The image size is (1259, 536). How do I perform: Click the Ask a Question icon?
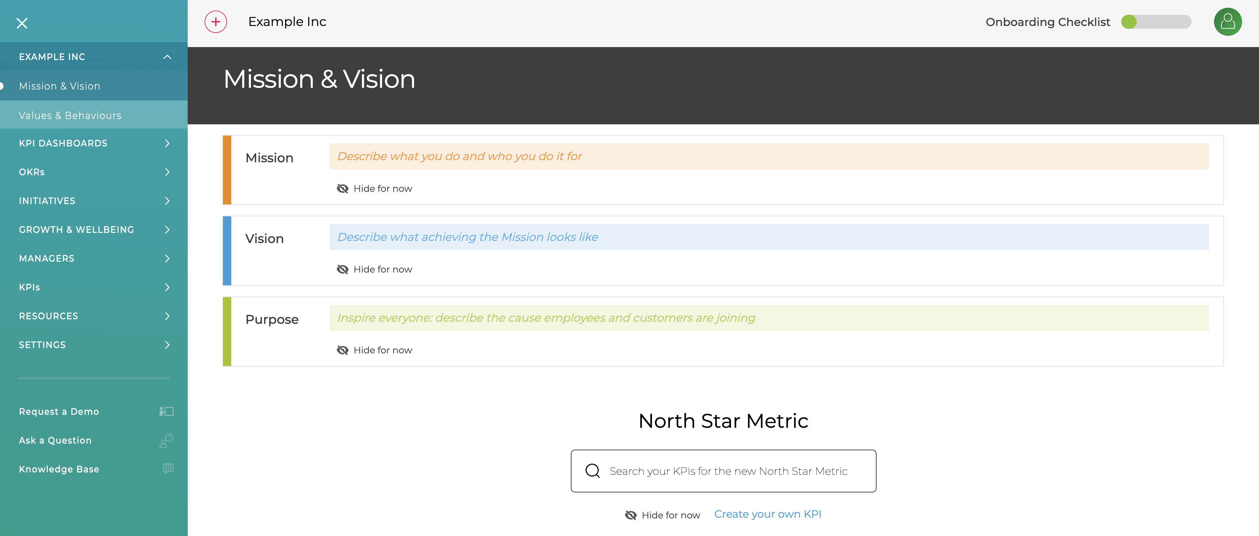click(x=165, y=440)
